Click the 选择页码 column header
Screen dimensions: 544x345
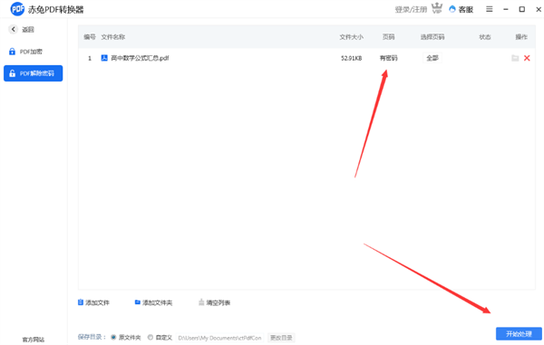tap(432, 37)
